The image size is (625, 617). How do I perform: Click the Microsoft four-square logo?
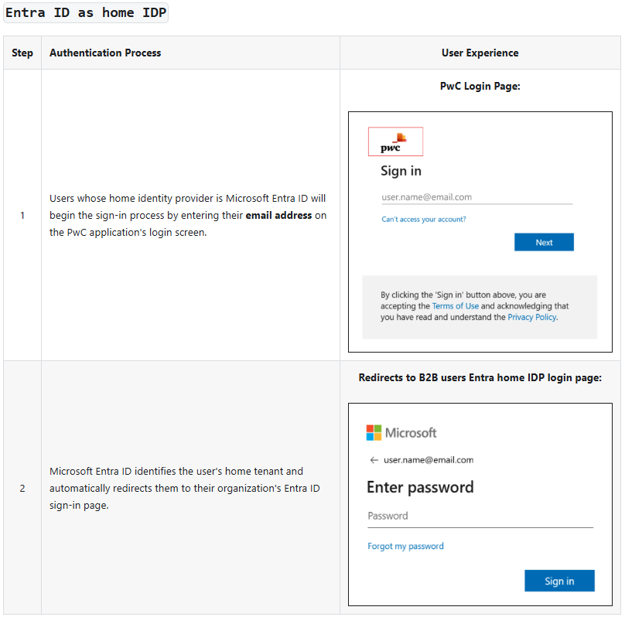(374, 432)
